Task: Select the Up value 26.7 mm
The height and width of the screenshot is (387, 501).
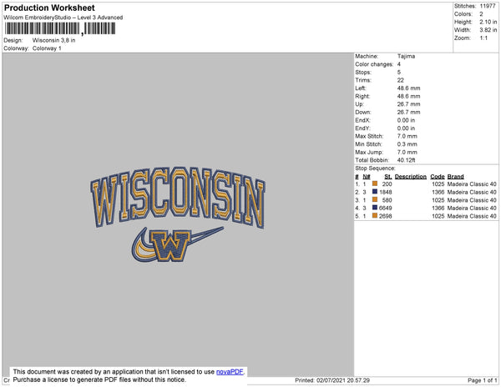Action: pos(408,104)
